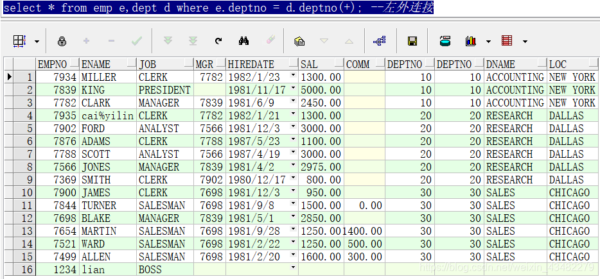Select the salary cell '5000.00'
Image resolution: width=600 pixels, height=279 pixels.
[x=321, y=90]
